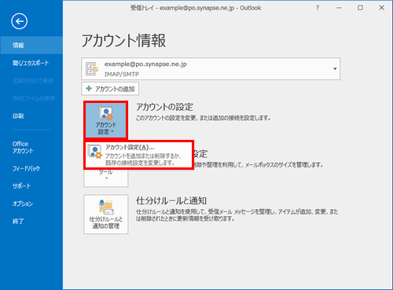Click the アカウントの設定 section title
The height and width of the screenshot is (290, 393).
164,107
